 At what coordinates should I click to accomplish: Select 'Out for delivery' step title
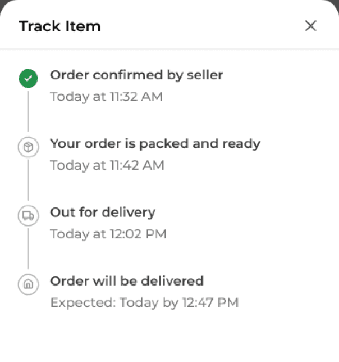[x=103, y=212]
